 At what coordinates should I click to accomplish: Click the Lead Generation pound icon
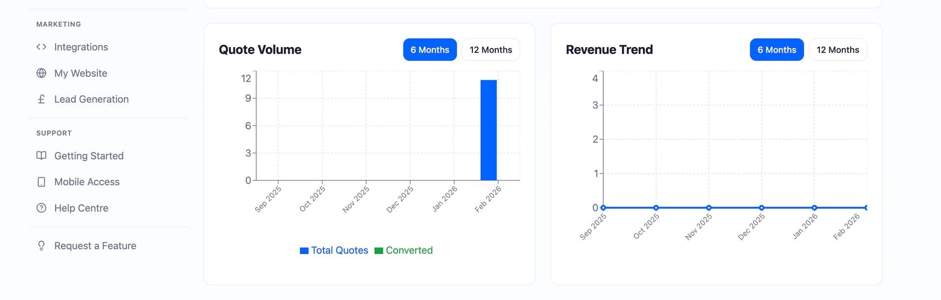pos(41,99)
